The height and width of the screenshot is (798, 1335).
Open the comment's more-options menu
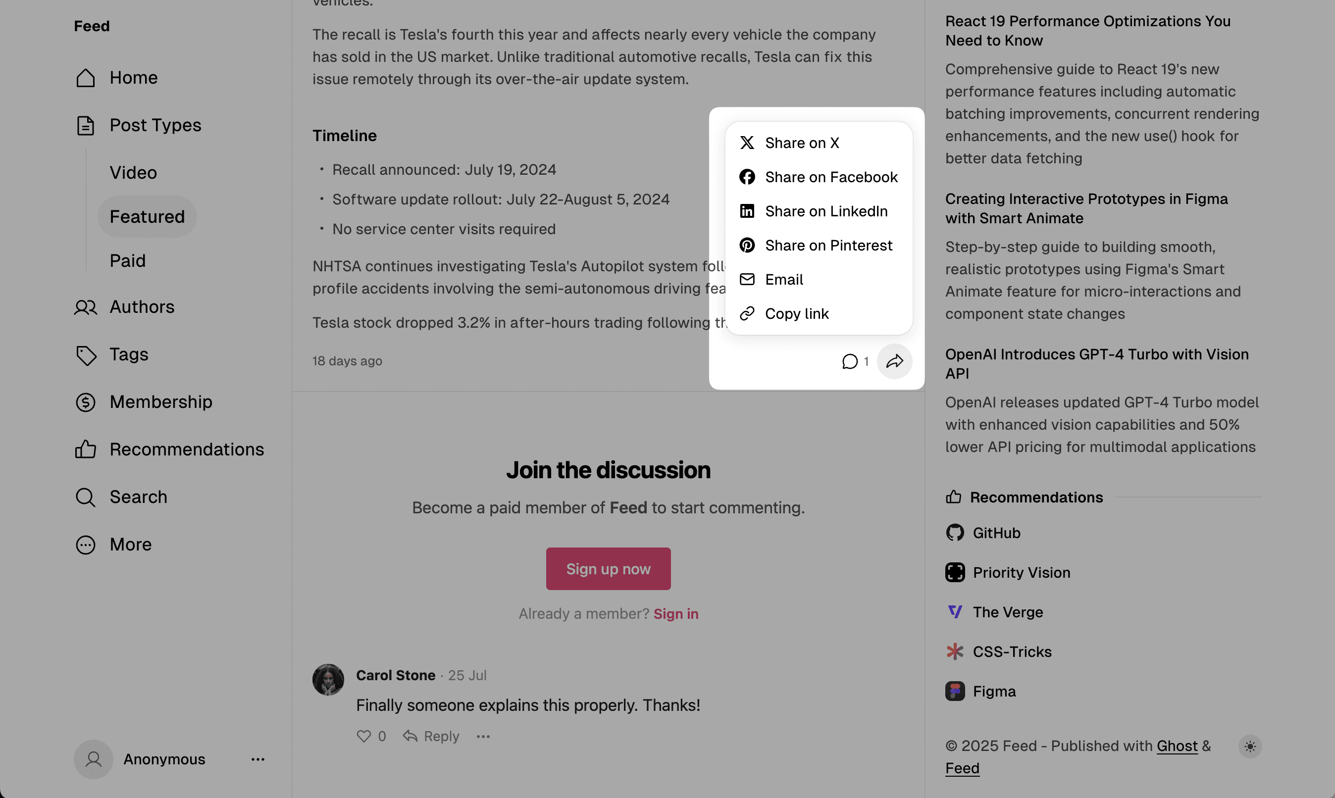click(482, 736)
